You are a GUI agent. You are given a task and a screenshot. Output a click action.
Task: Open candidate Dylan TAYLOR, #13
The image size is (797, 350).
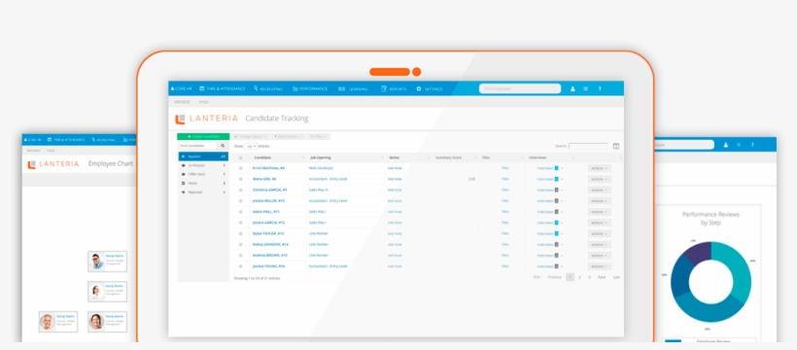268,233
